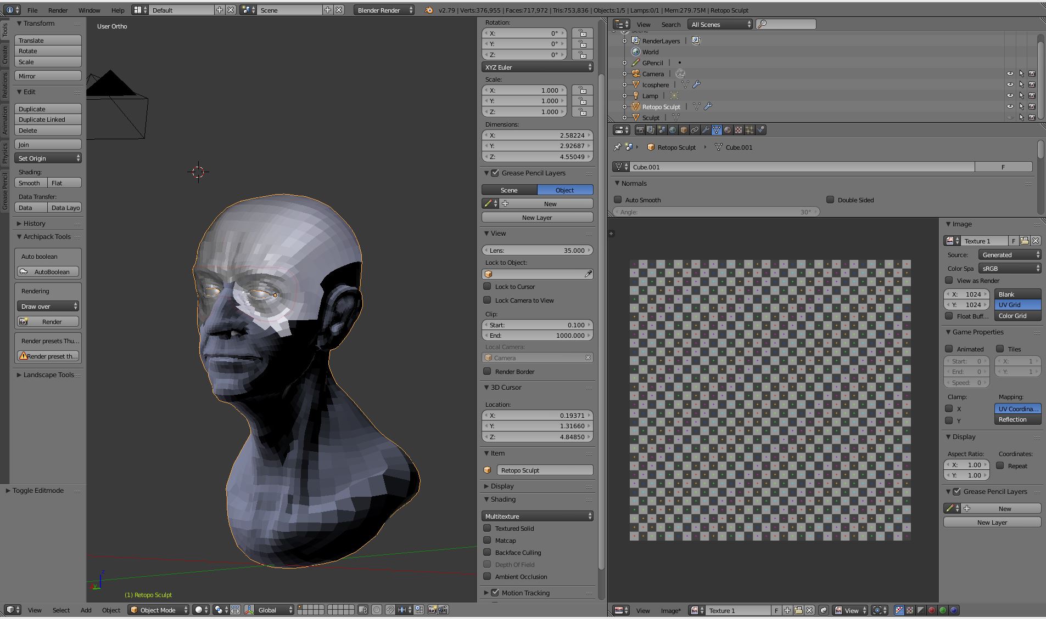Open Physics properties via the bouncing ball icon
Screen dimensions: 1046x619
[761, 130]
